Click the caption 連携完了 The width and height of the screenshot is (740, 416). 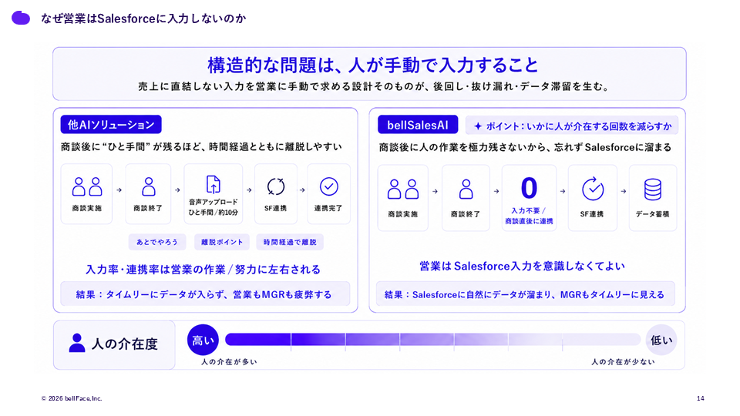point(328,208)
